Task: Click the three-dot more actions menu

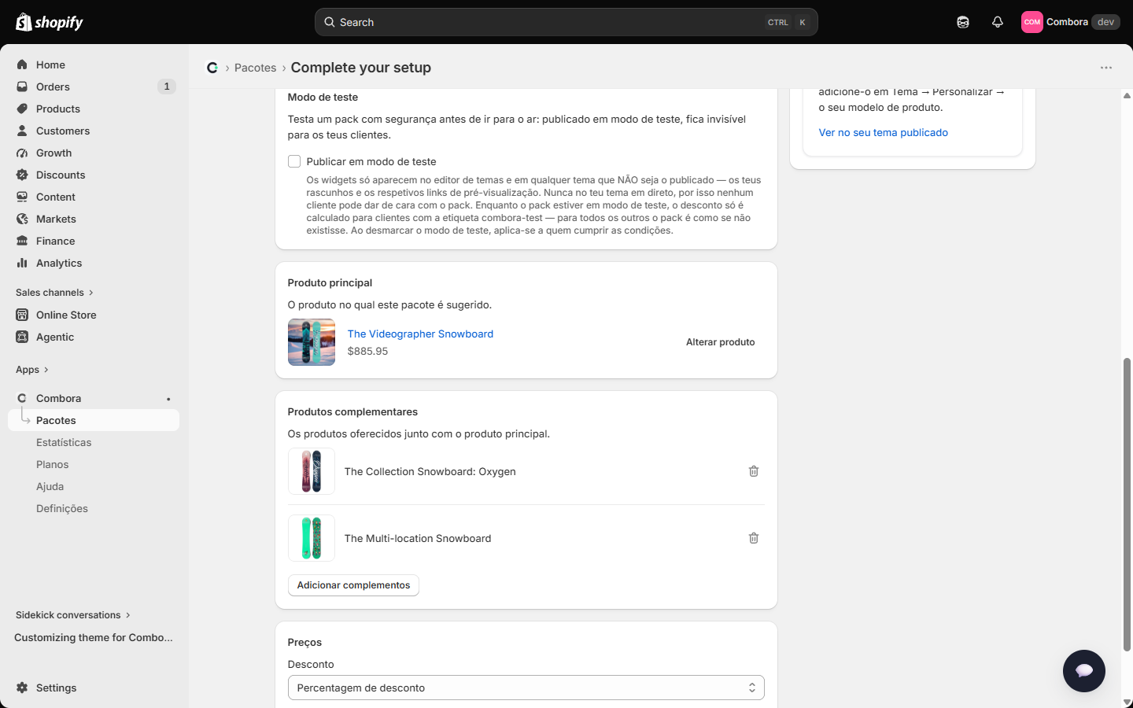Action: 1106,68
